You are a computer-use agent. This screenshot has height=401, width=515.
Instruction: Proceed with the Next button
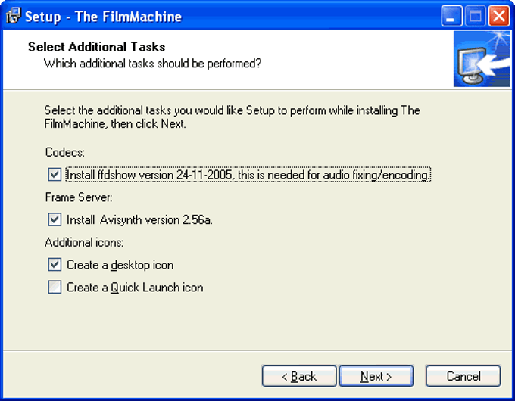pos(376,376)
